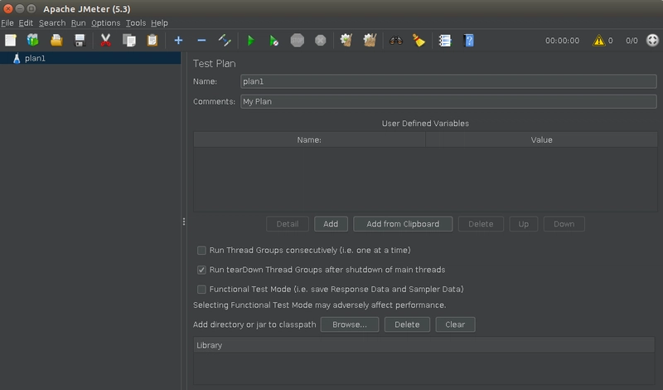Select the plan1 tree label
This screenshot has height=390, width=663.
pos(35,58)
